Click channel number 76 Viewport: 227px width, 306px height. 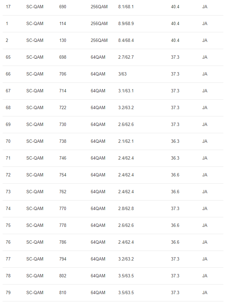click(x=8, y=242)
